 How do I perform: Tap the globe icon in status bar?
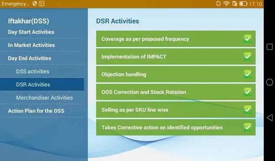[x=35, y=4]
